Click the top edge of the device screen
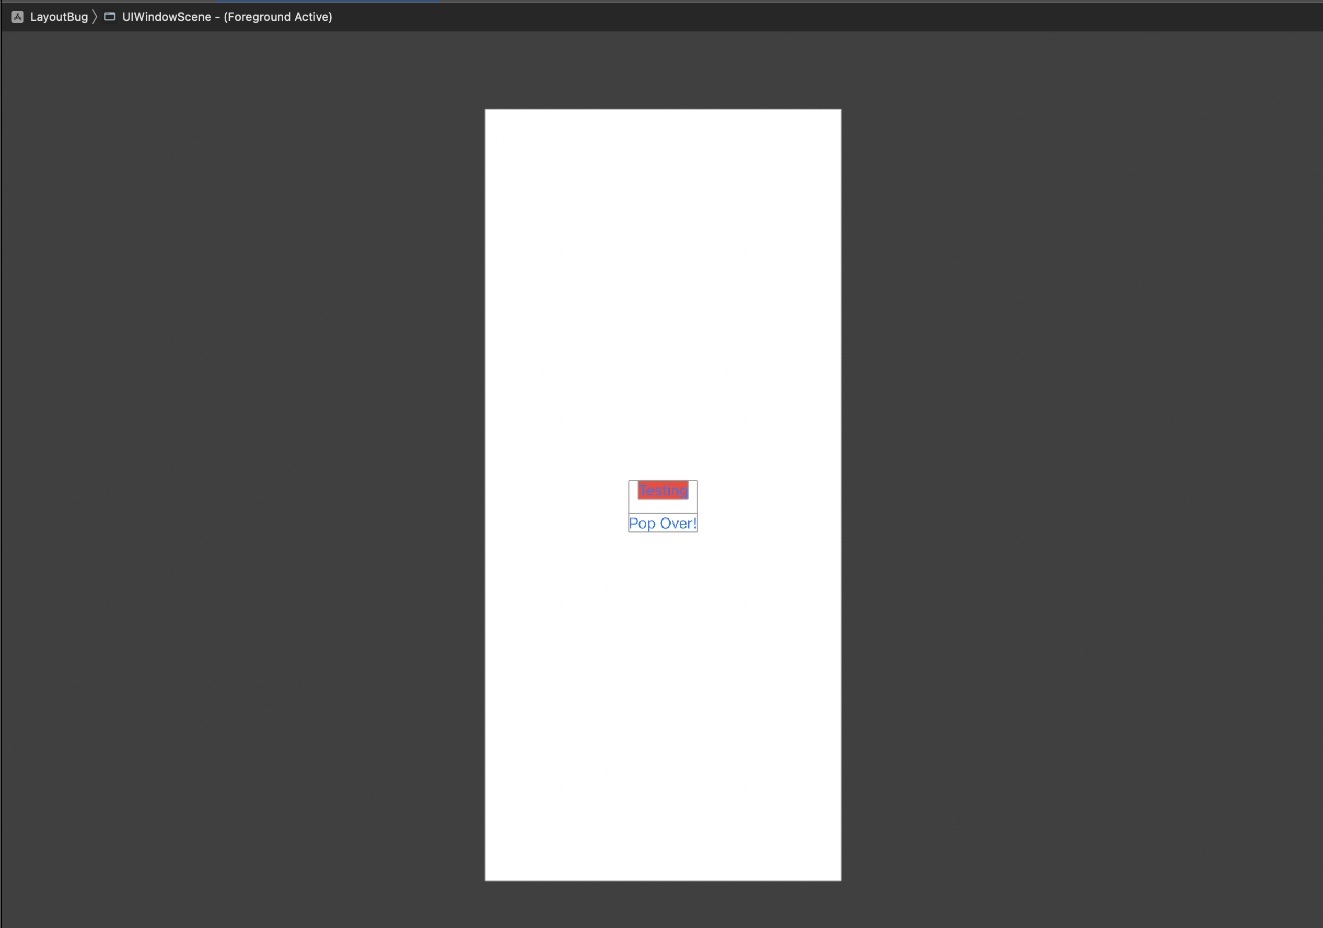Image resolution: width=1323 pixels, height=928 pixels. [x=663, y=110]
